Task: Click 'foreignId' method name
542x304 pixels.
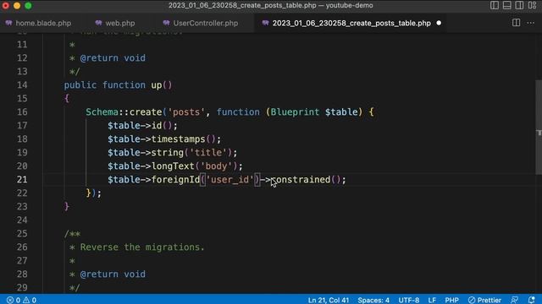Action: coord(175,180)
